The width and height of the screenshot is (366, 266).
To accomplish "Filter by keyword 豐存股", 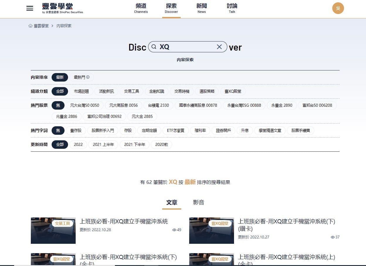I will [x=76, y=130].
